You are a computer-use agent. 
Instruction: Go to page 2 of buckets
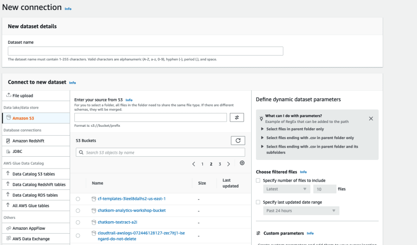211,164
